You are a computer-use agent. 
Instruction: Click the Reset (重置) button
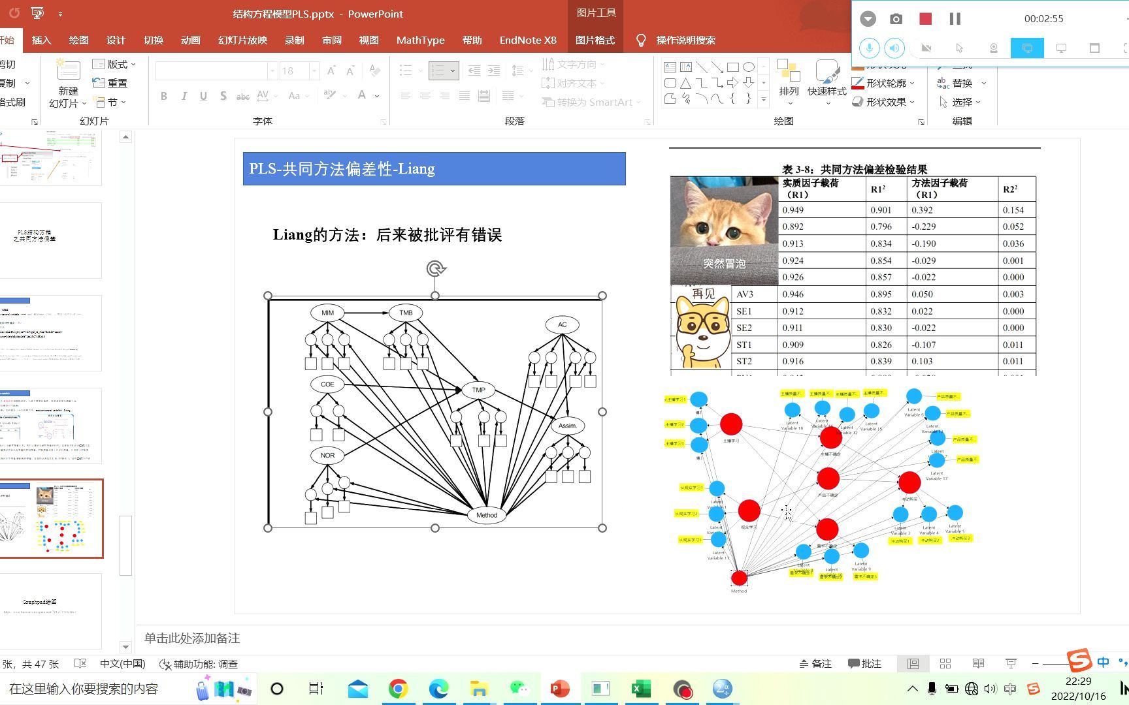coord(110,83)
